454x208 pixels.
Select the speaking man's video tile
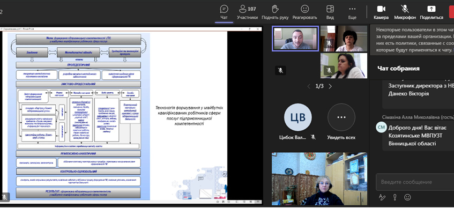click(x=295, y=39)
